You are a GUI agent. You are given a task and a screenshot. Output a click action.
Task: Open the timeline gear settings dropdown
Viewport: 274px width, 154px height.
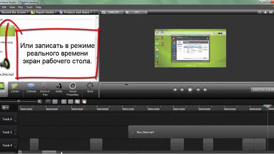[x=5, y=108]
